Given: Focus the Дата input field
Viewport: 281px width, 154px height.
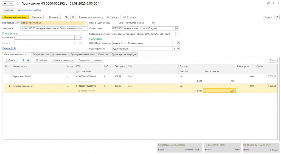Looking at the screenshot, I should [138, 23].
